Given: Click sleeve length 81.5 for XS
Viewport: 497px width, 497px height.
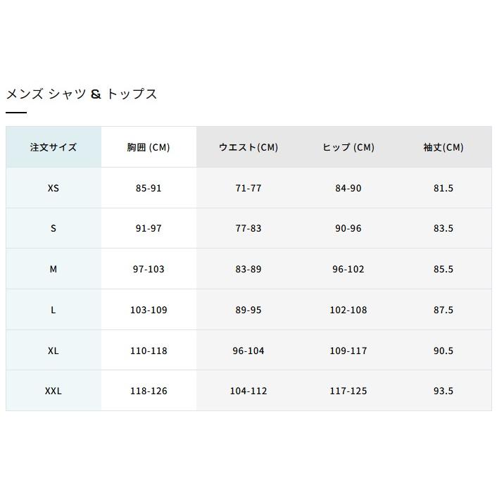Looking at the screenshot, I should click(443, 188).
